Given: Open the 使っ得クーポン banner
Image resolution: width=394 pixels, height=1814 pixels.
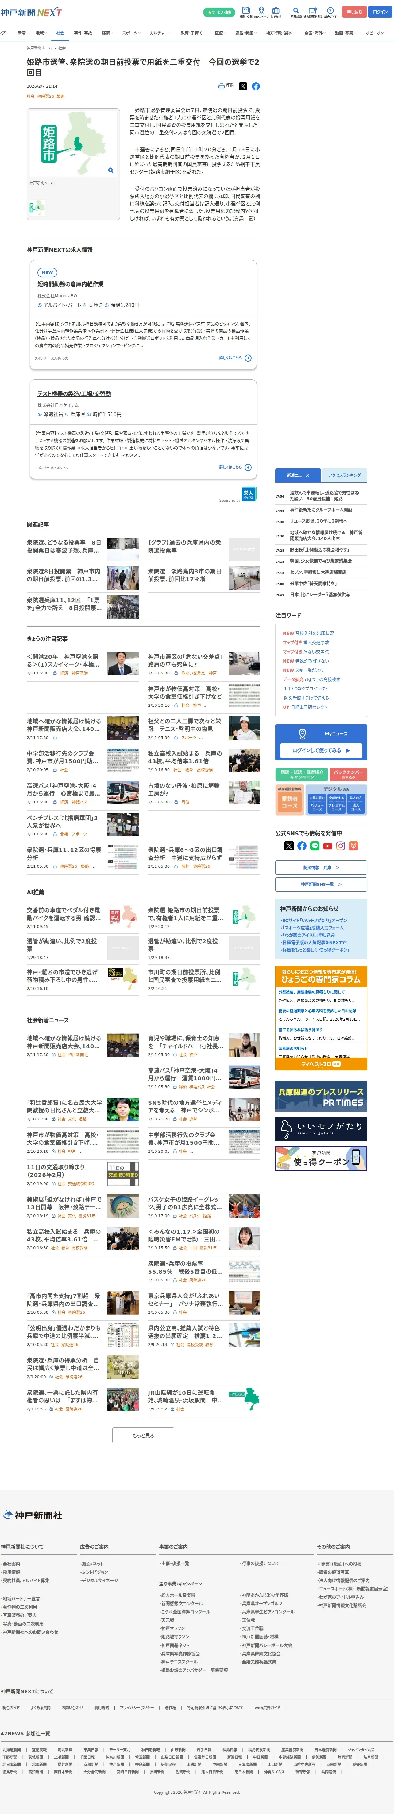Looking at the screenshot, I should [x=321, y=1158].
